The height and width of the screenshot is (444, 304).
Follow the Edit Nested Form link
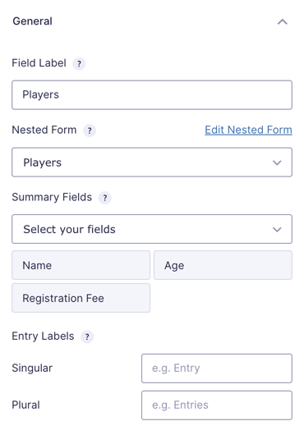[248, 130]
